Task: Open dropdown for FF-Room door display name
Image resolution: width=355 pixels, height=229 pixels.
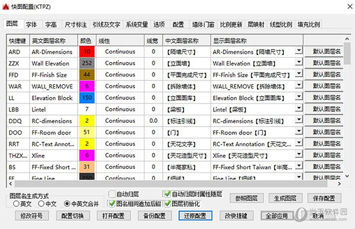Action: [x=299, y=131]
